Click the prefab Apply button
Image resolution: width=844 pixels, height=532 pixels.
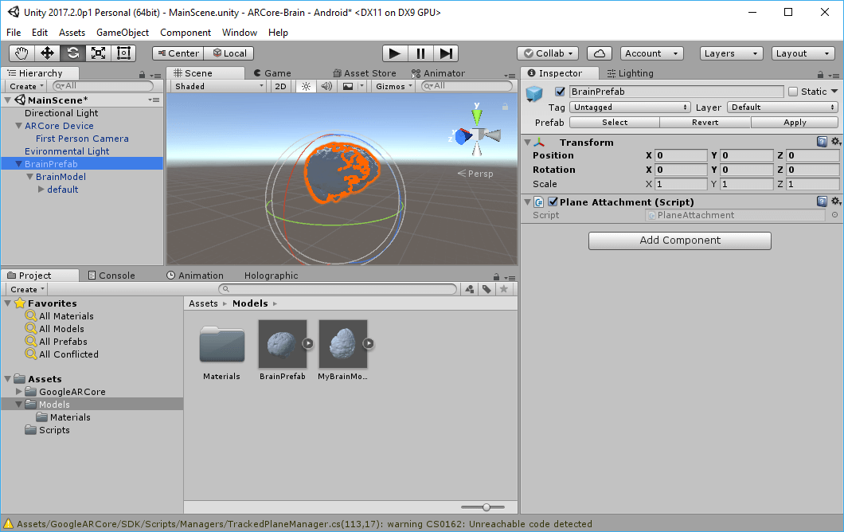795,122
